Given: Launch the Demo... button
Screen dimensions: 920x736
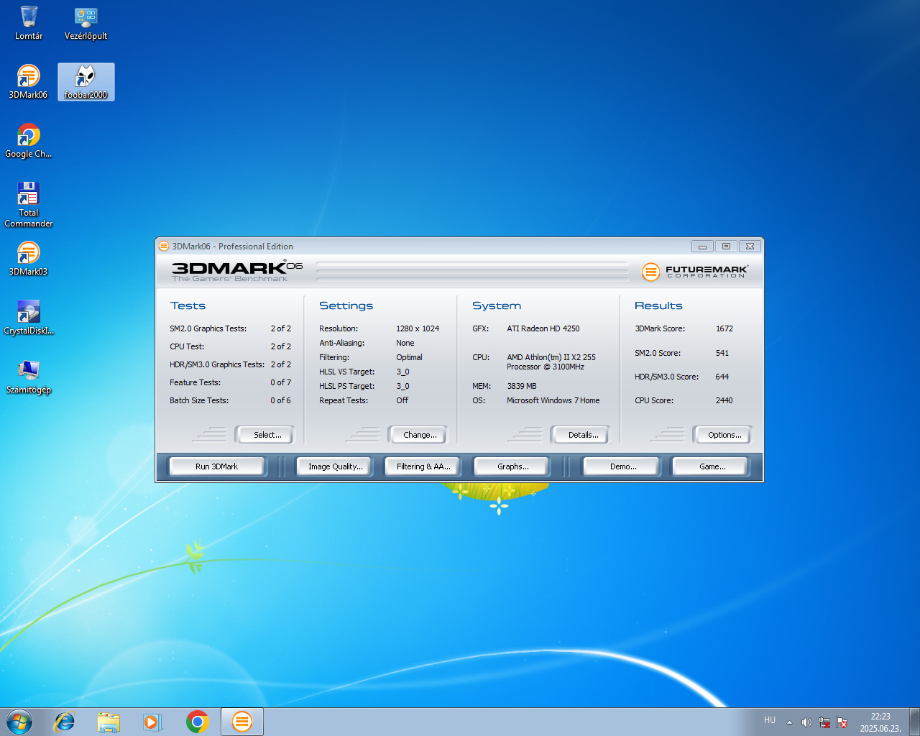Looking at the screenshot, I should [623, 466].
